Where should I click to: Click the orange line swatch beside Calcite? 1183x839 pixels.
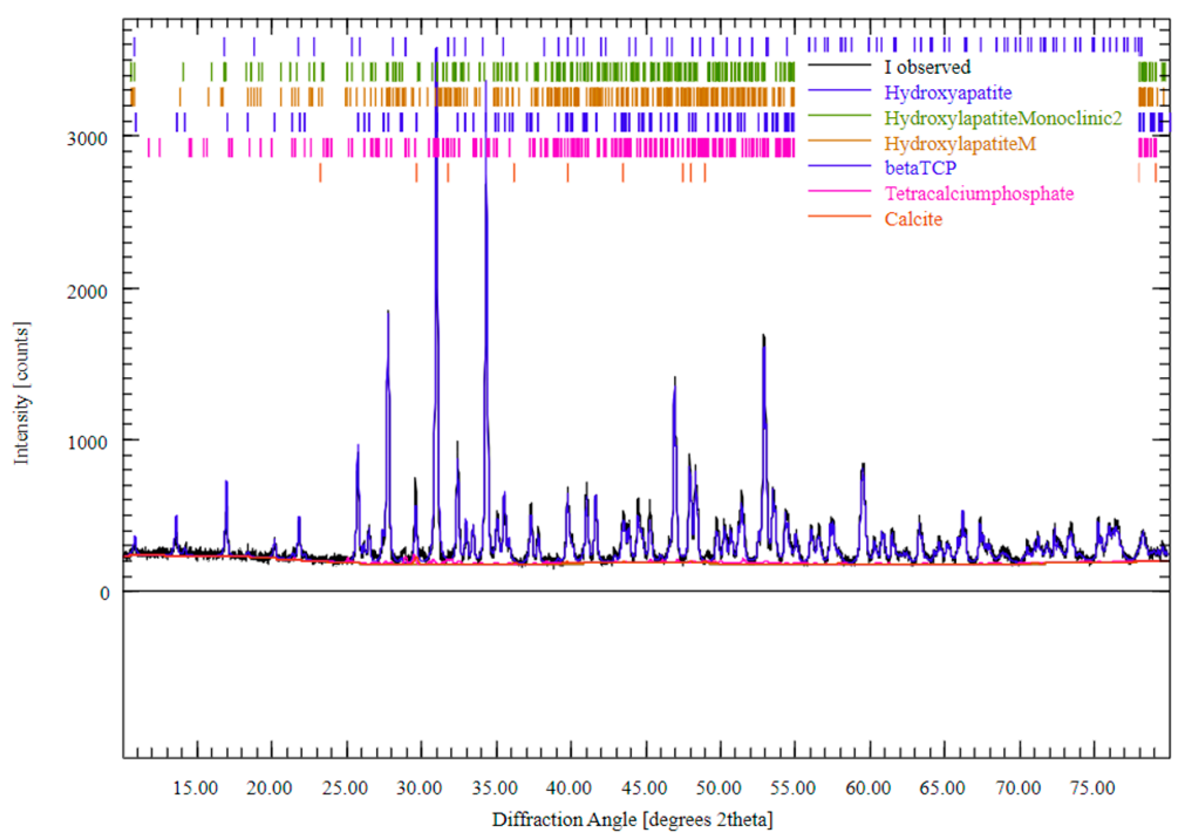coord(839,217)
